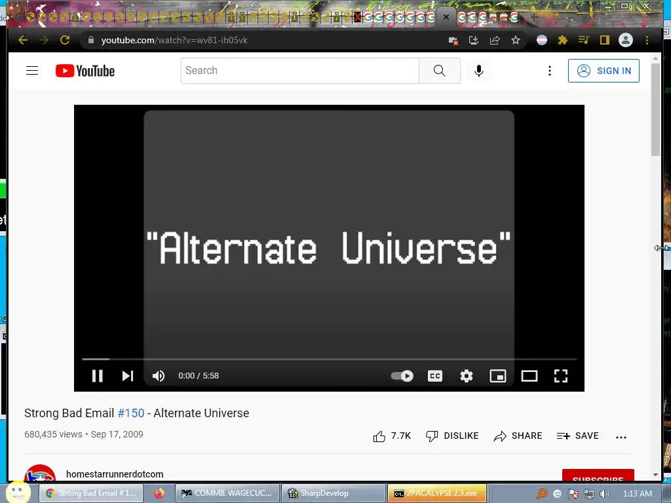Click the 1:13 AM system clock
Image resolution: width=671 pixels, height=503 pixels.
click(638, 494)
